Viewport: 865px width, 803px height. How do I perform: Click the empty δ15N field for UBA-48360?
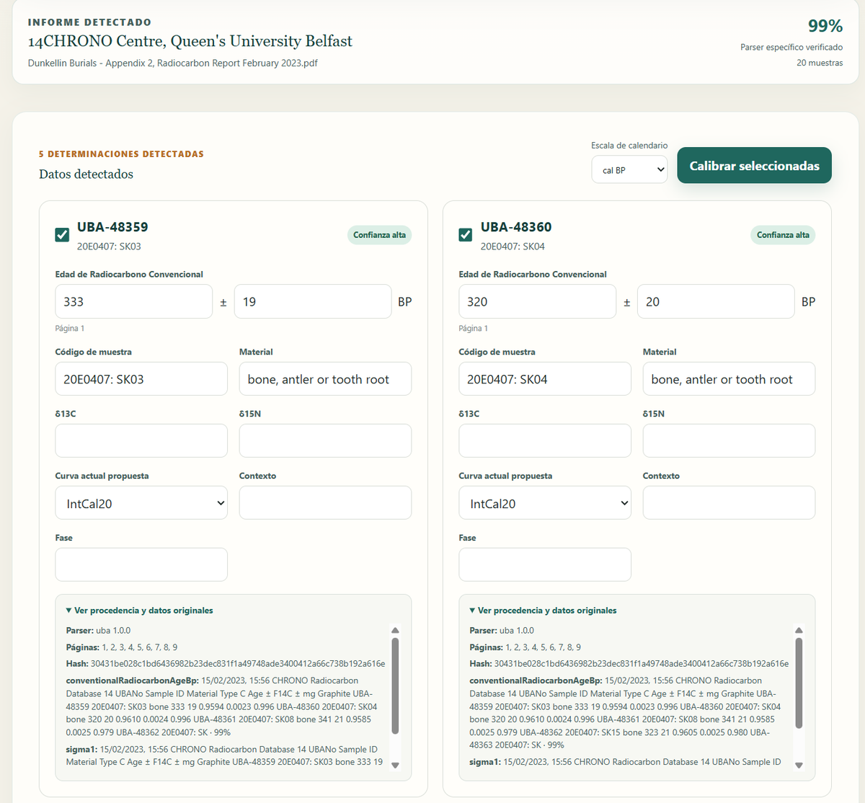coord(729,441)
